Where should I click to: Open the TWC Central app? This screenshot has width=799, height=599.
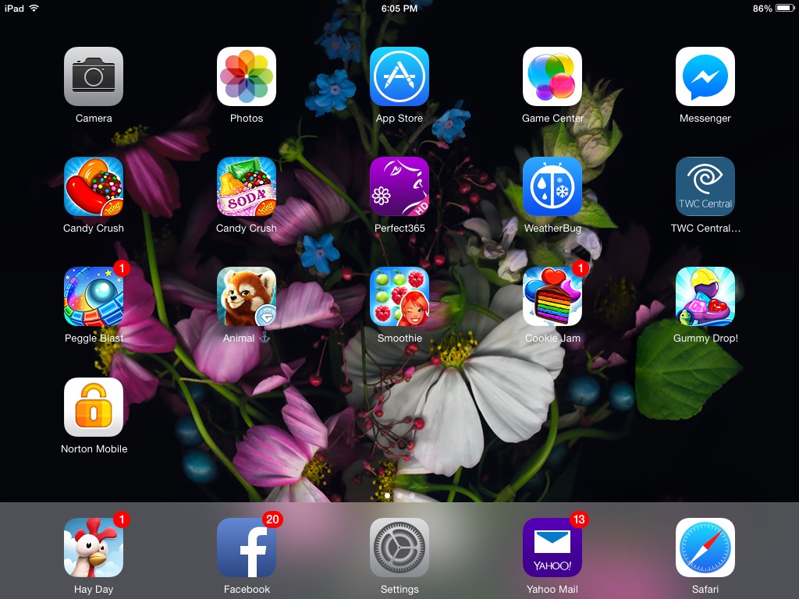[705, 186]
